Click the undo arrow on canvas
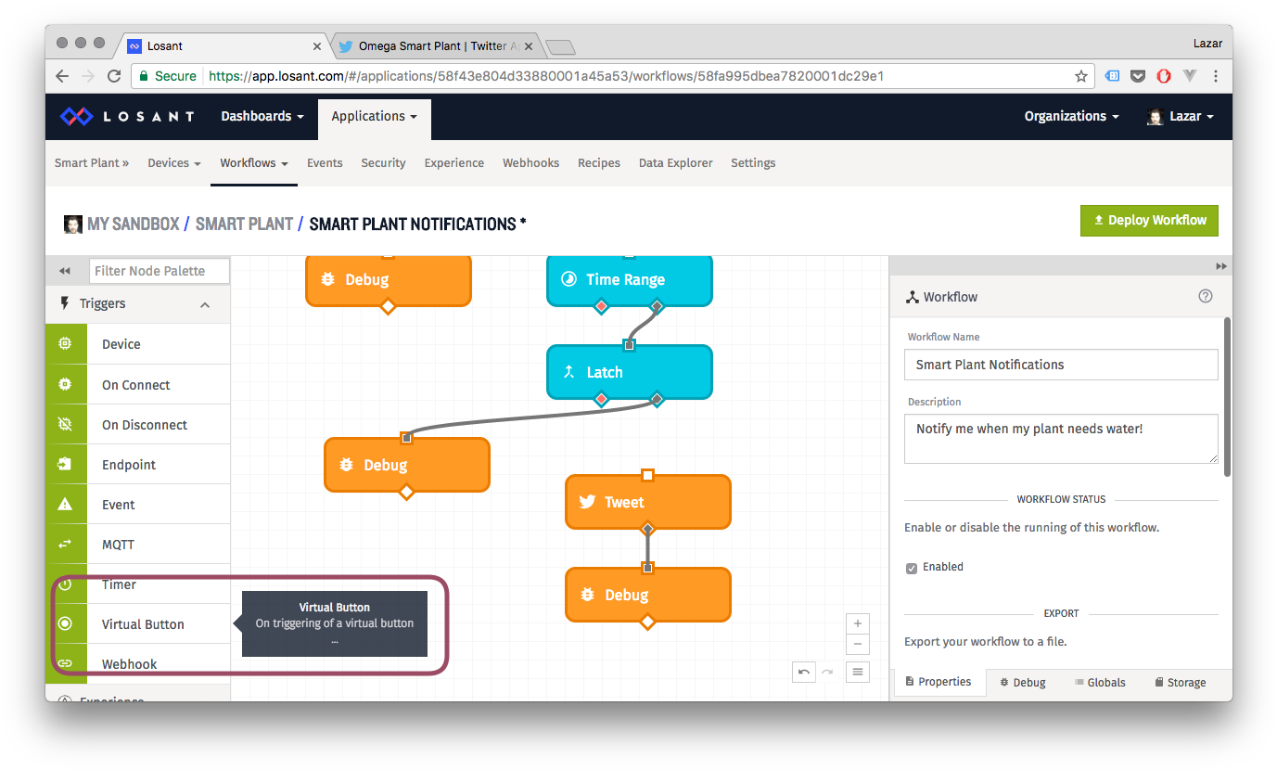Viewport: 1277px width, 770px height. (804, 672)
